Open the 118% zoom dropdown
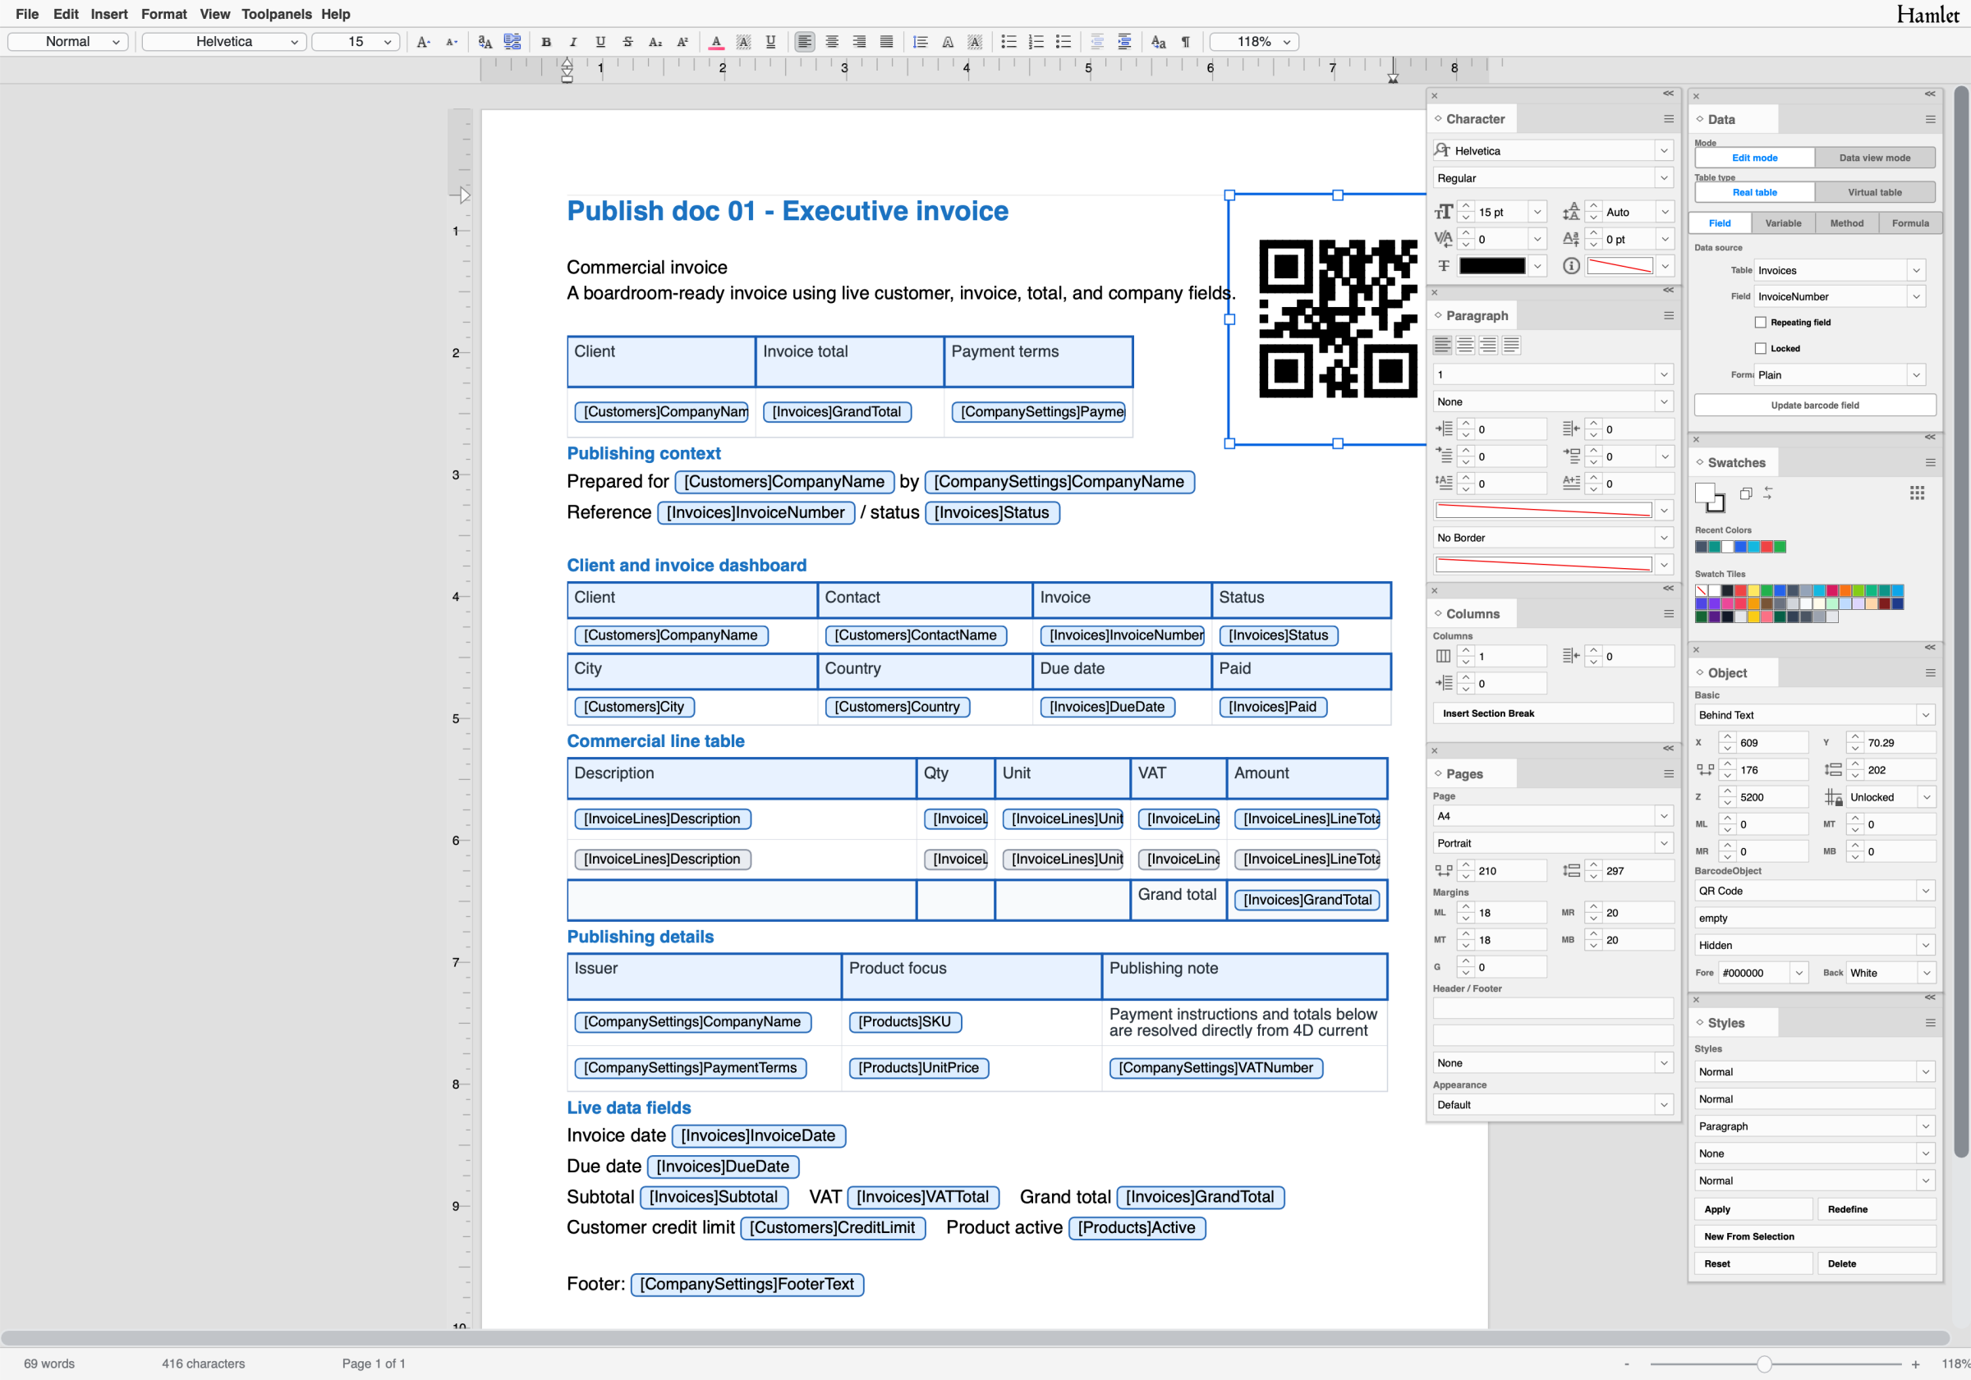This screenshot has height=1380, width=1971. pos(1254,41)
